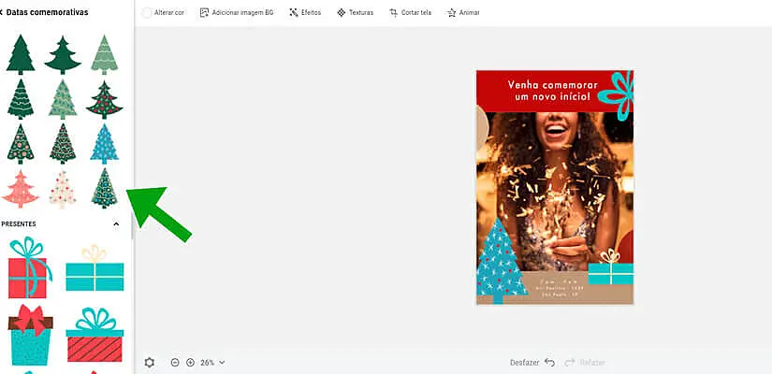
Task: Select the Cortar tela tool
Action: [x=410, y=13]
